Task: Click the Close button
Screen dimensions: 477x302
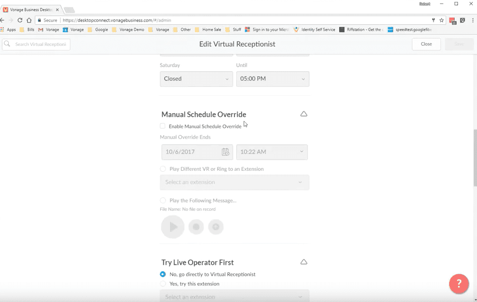Action: tap(426, 44)
